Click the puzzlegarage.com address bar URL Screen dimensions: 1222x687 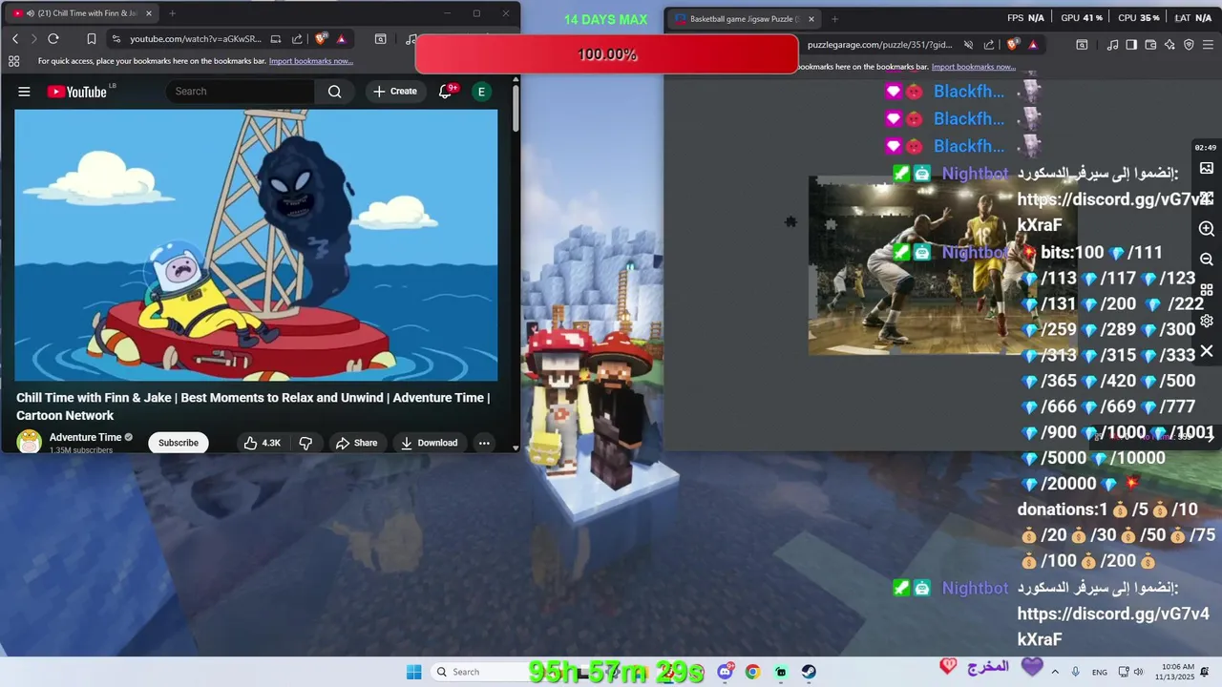tap(880, 45)
